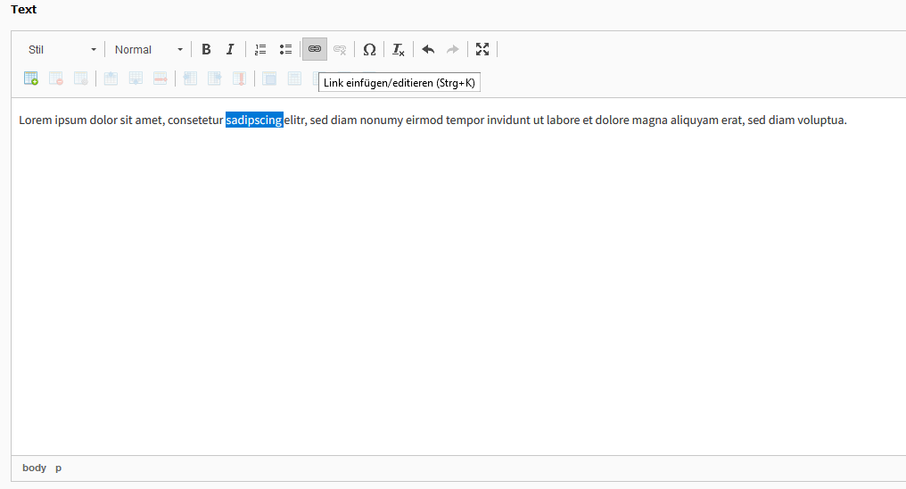Insert a new table
The height and width of the screenshot is (489, 906).
click(x=31, y=79)
